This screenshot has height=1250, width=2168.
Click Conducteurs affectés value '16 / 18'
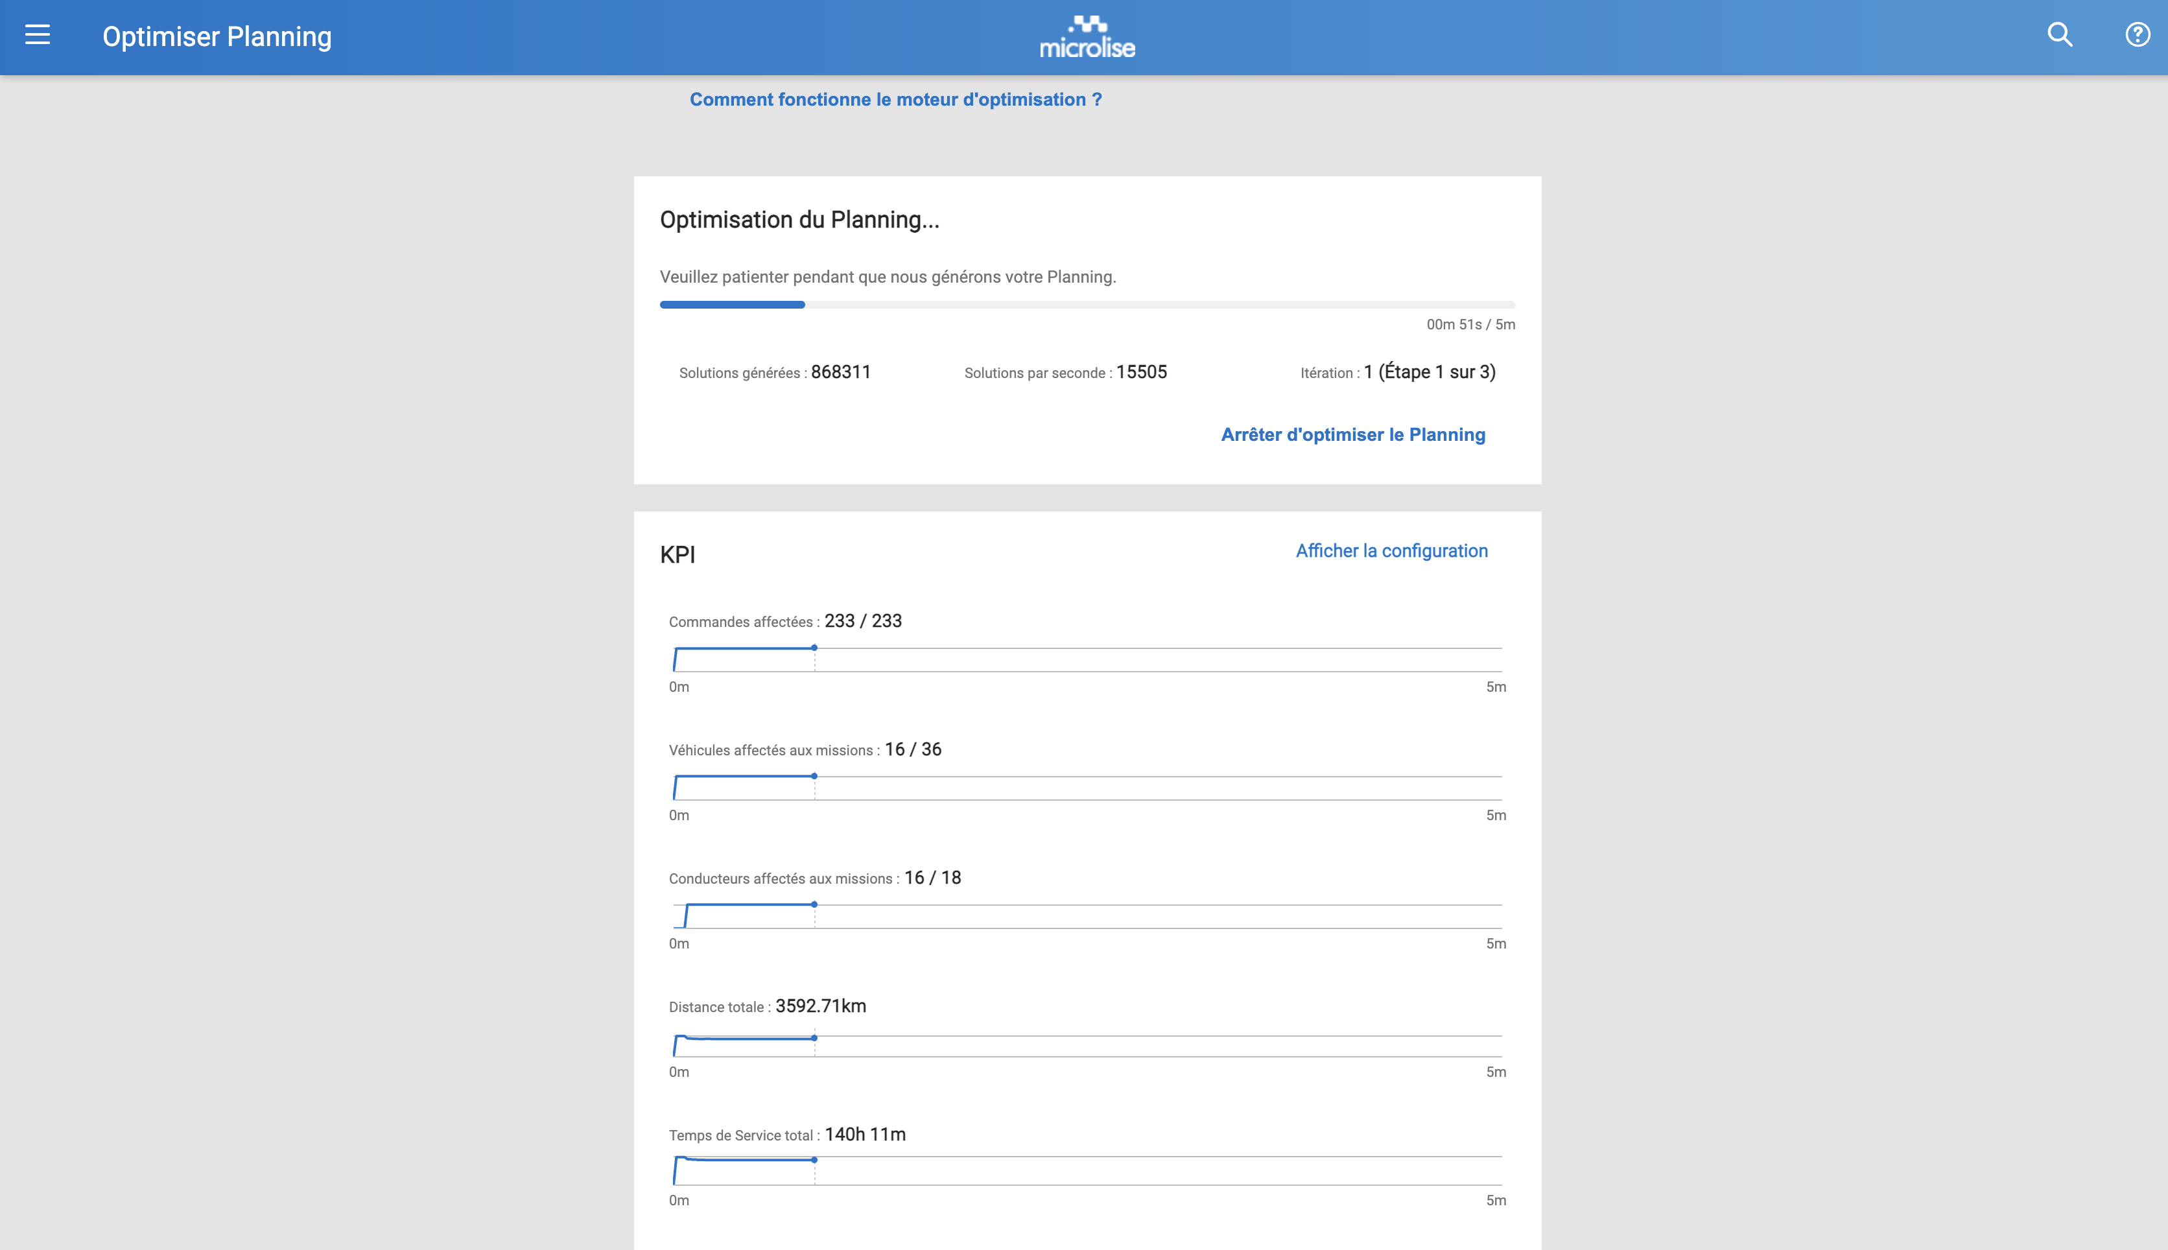(933, 877)
